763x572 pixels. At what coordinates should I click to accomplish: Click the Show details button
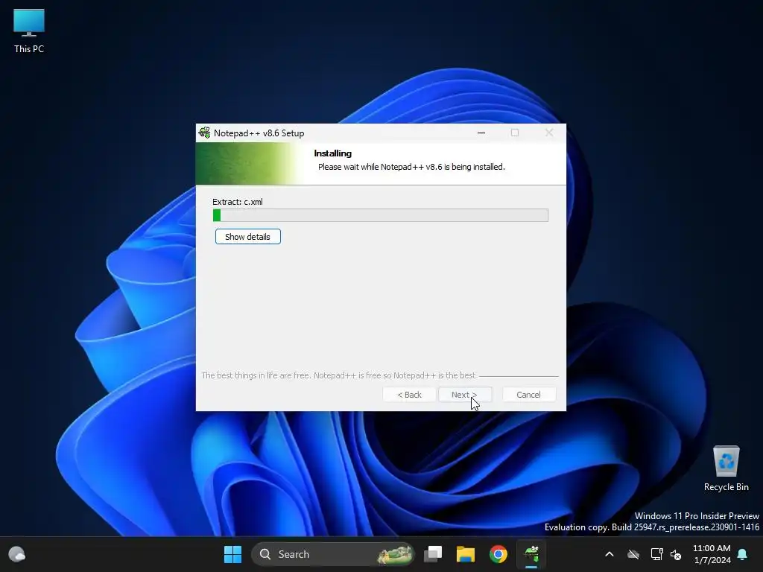click(247, 237)
